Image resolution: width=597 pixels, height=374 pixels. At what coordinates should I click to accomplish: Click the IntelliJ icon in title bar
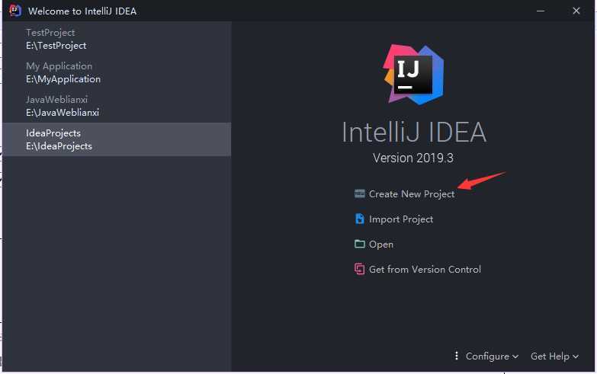[x=14, y=11]
